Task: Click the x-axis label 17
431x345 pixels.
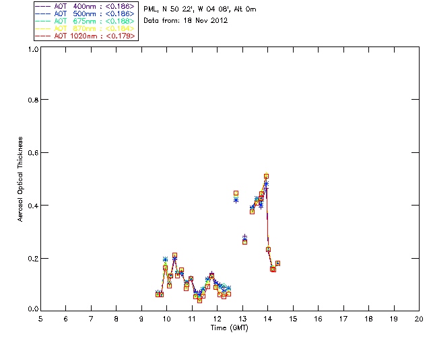Action: pos(343,319)
